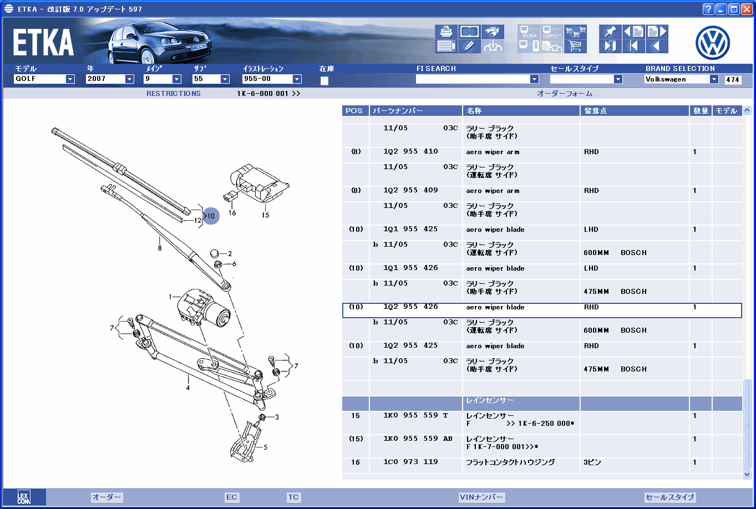Click the RESTRICTIONS link

[174, 94]
